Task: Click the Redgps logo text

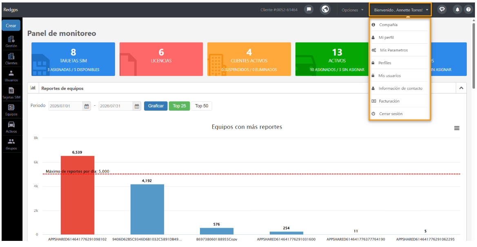Action: [x=11, y=10]
